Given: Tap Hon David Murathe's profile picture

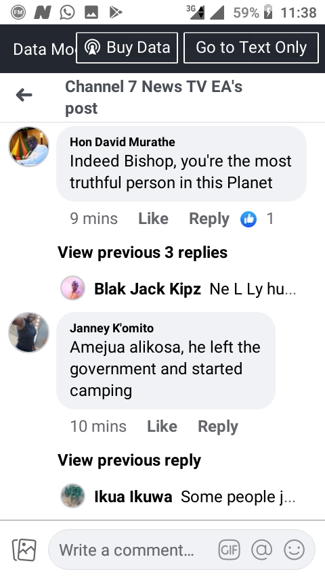Looking at the screenshot, I should [x=28, y=146].
